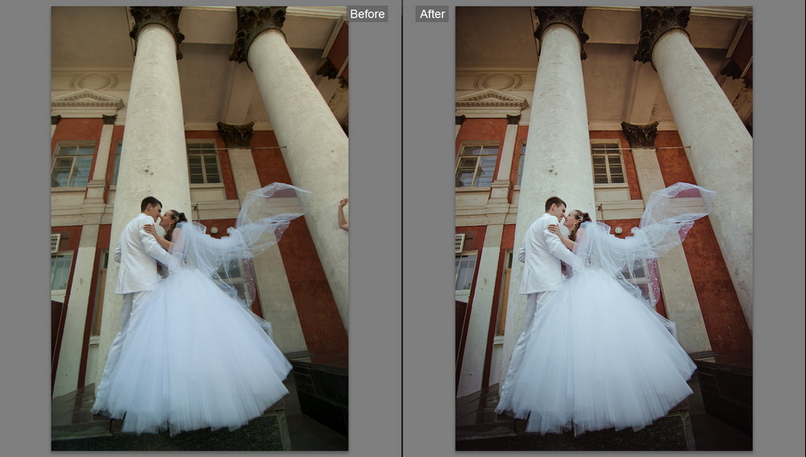Click the bride's tulle skirt in the After photo
The height and width of the screenshot is (457, 806).
coord(597,355)
